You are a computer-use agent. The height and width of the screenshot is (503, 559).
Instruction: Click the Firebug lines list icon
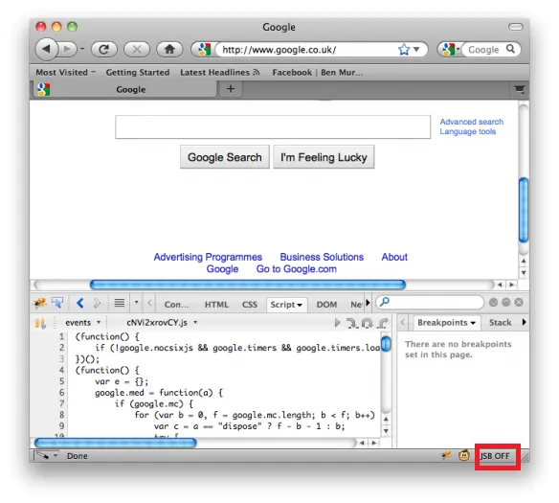coord(120,303)
